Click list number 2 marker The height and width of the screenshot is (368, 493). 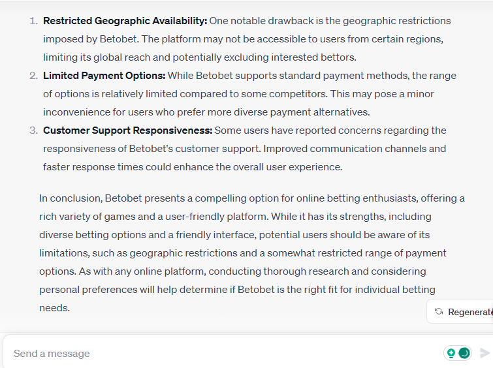[33, 76]
